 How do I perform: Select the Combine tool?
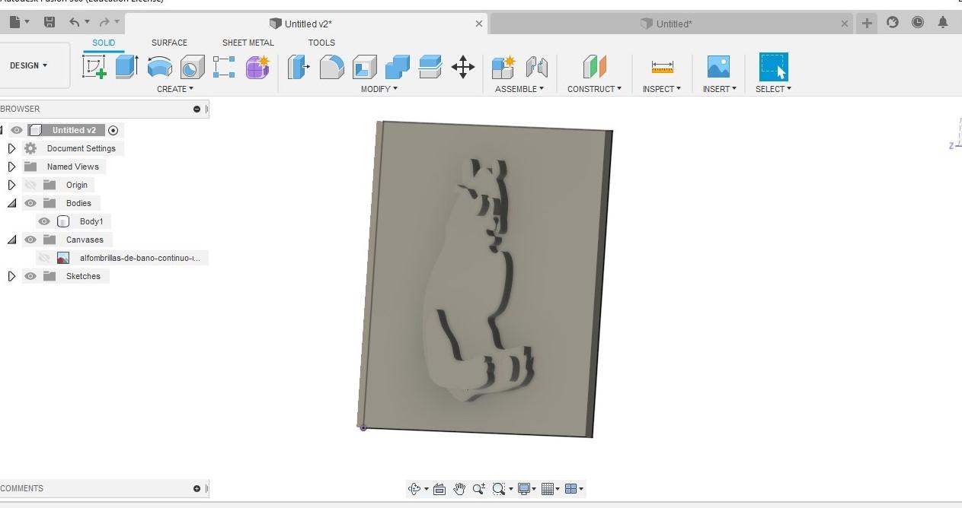(397, 67)
